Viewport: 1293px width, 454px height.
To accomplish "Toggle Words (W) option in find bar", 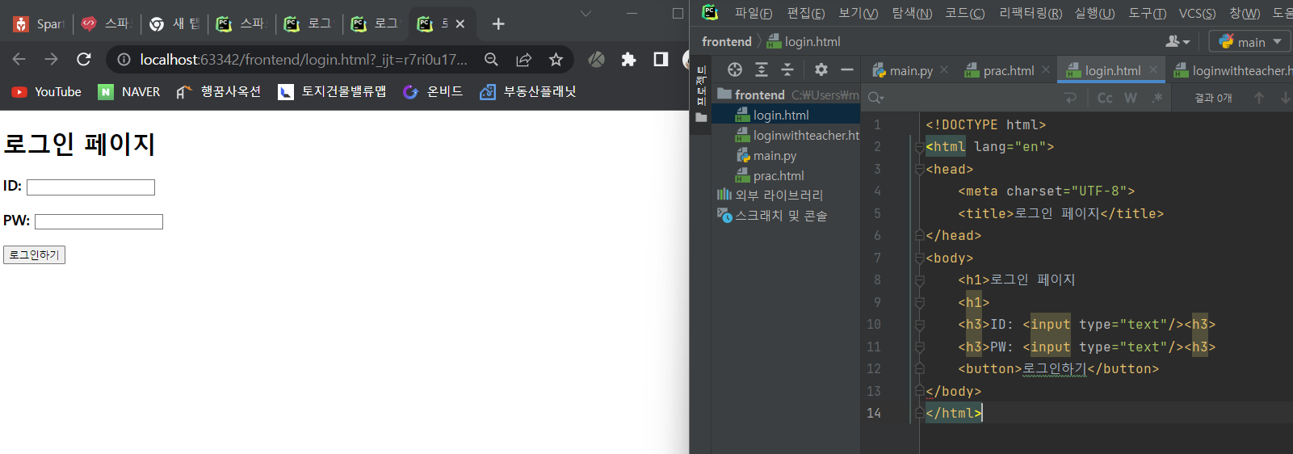I will pyautogui.click(x=1131, y=98).
